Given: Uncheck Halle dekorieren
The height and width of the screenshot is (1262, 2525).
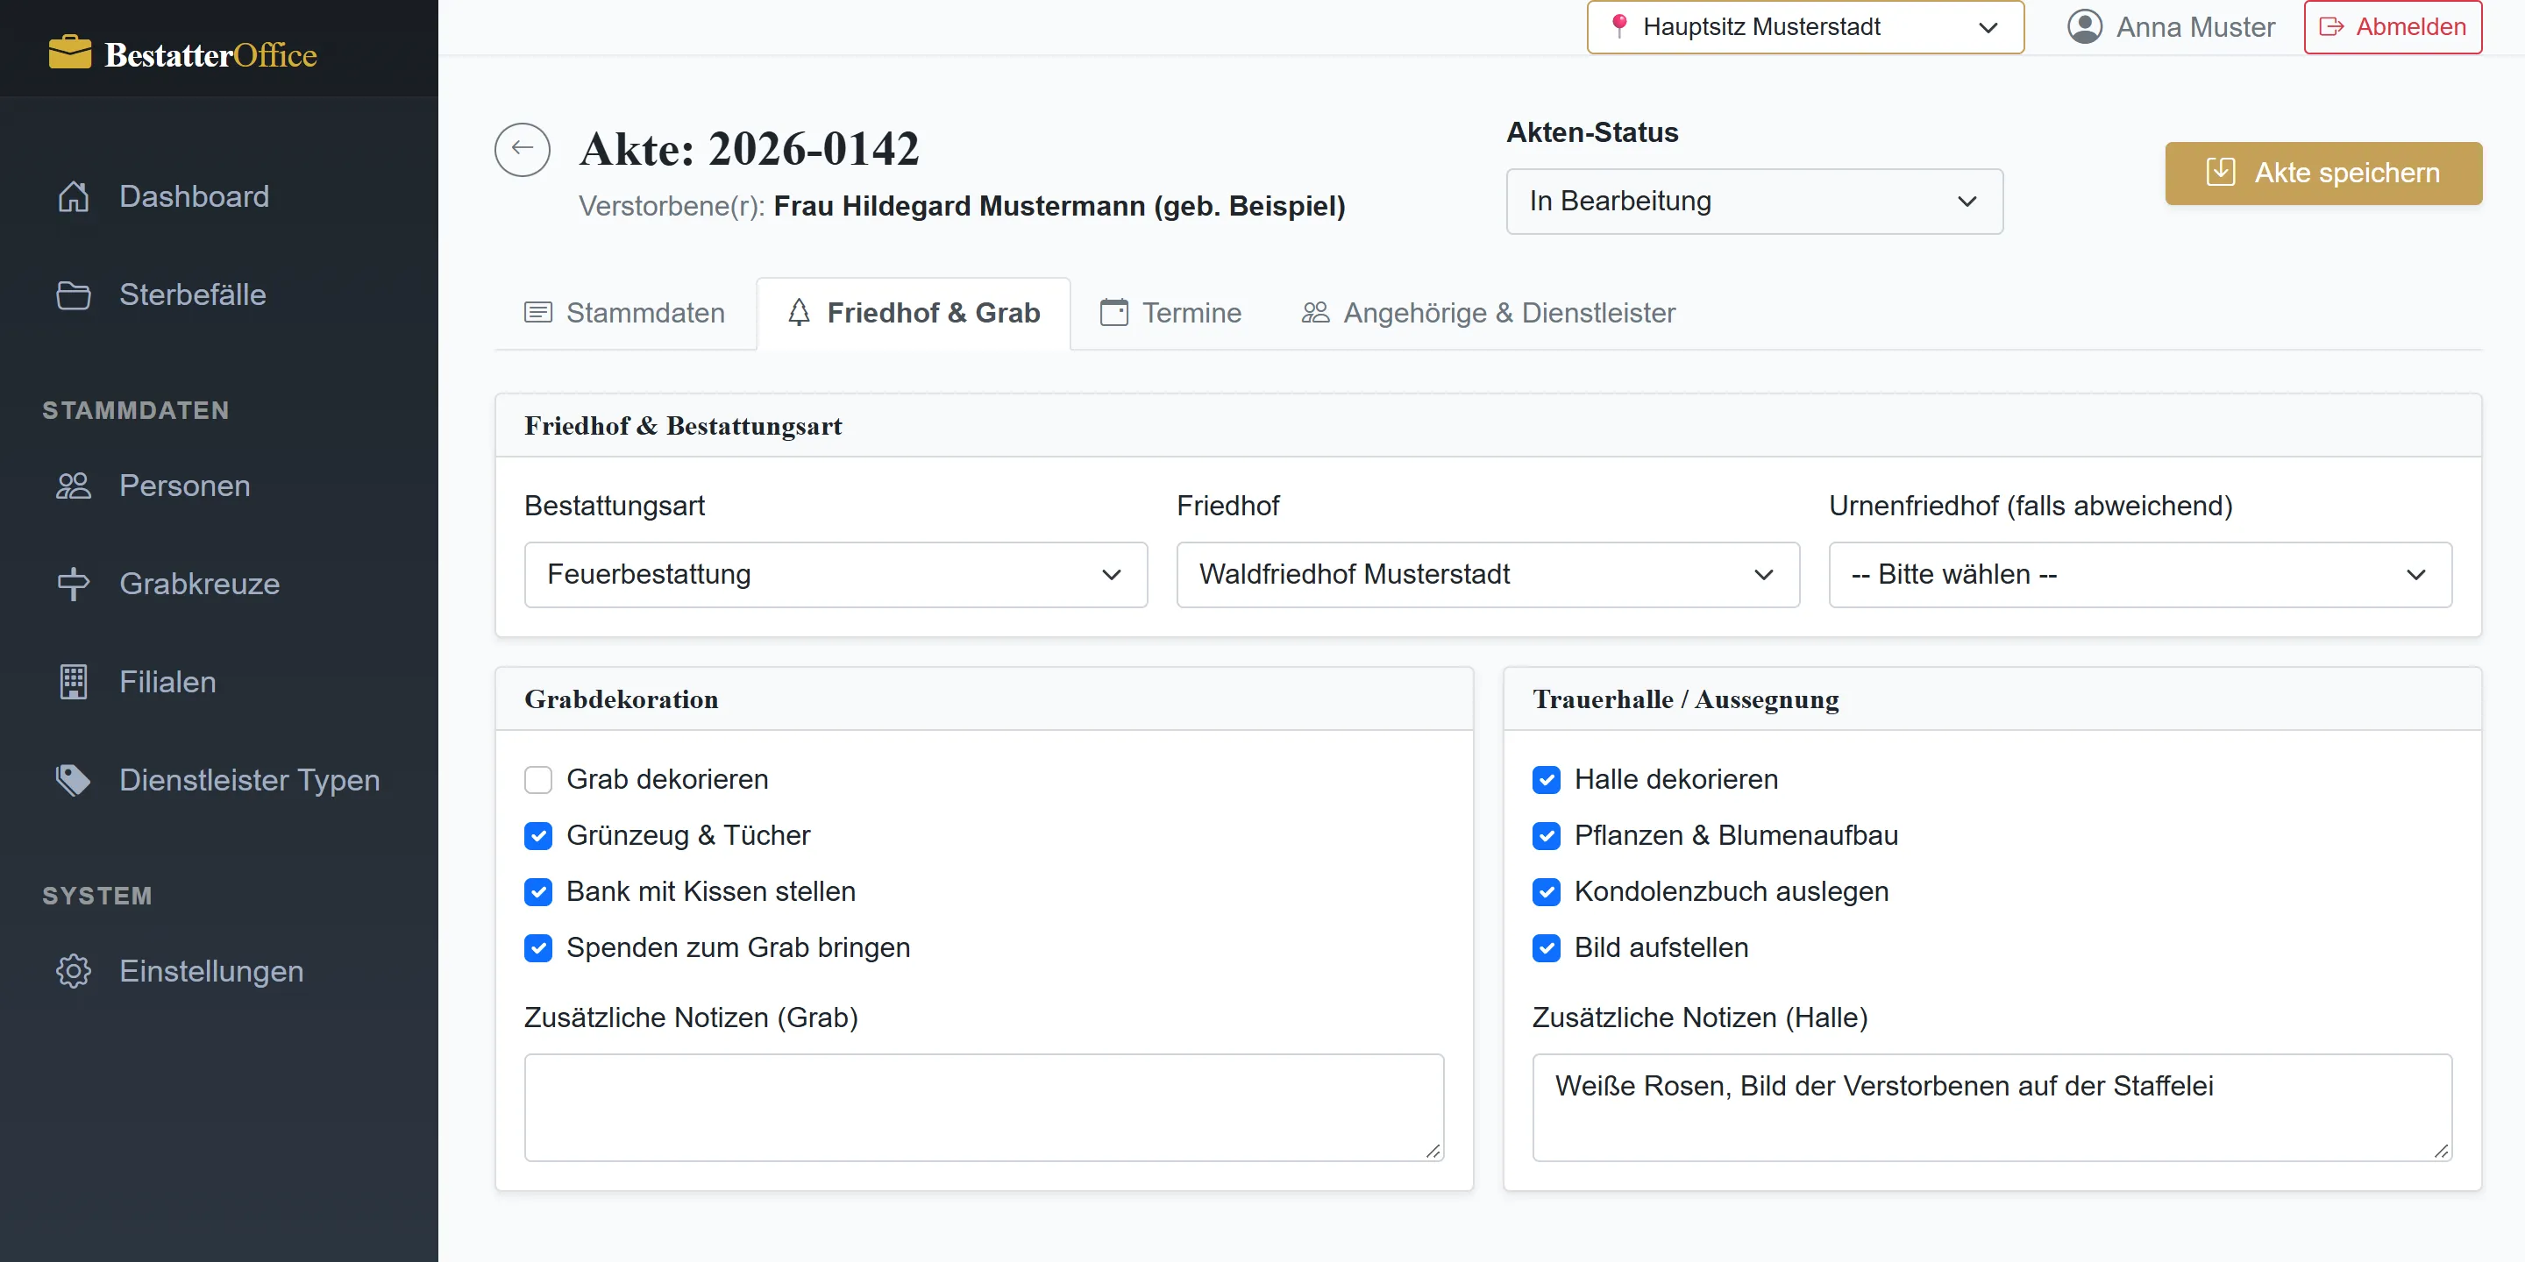Looking at the screenshot, I should (x=1547, y=780).
